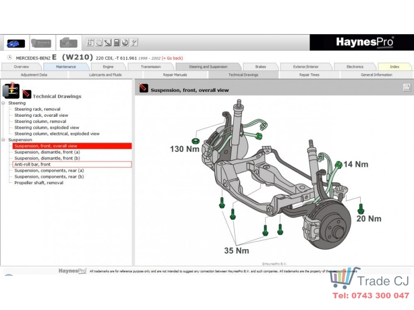Click the Suspension tree heading label
414x310 pixels.
(x=20, y=139)
